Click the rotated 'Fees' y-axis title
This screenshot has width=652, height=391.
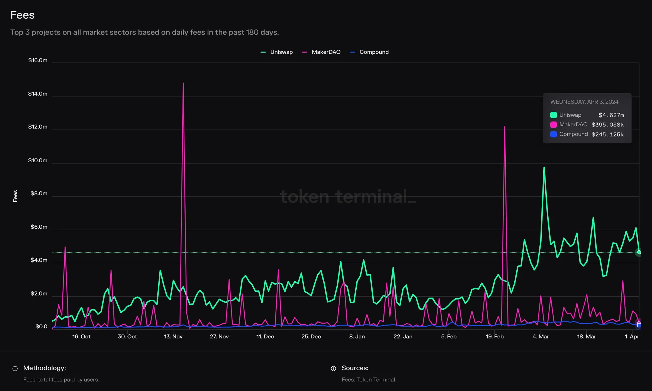(x=15, y=196)
